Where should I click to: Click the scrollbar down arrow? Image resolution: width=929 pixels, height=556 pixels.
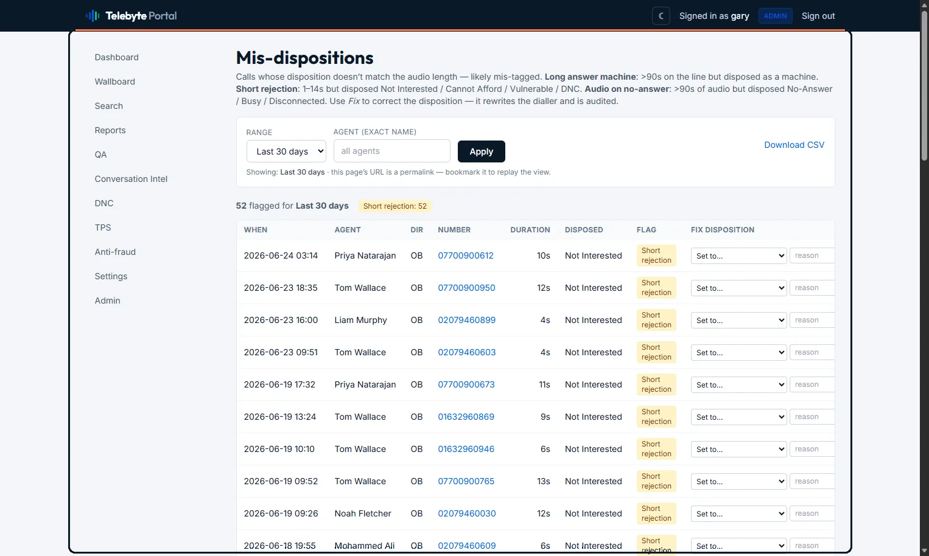[x=924, y=551]
